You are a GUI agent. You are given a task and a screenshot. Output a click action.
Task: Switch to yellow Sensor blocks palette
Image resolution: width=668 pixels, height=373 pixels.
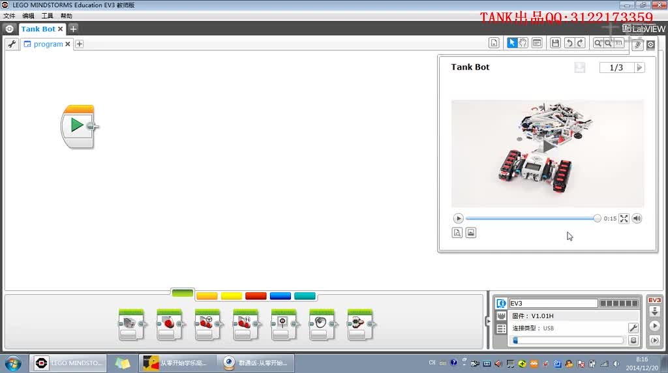[x=232, y=296]
